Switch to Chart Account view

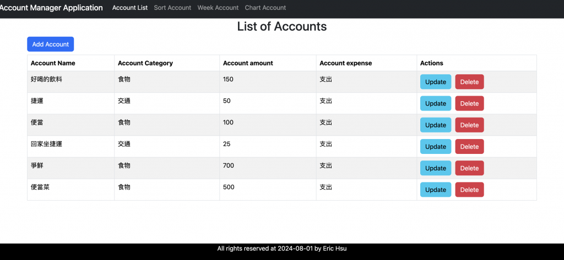pyautogui.click(x=265, y=8)
